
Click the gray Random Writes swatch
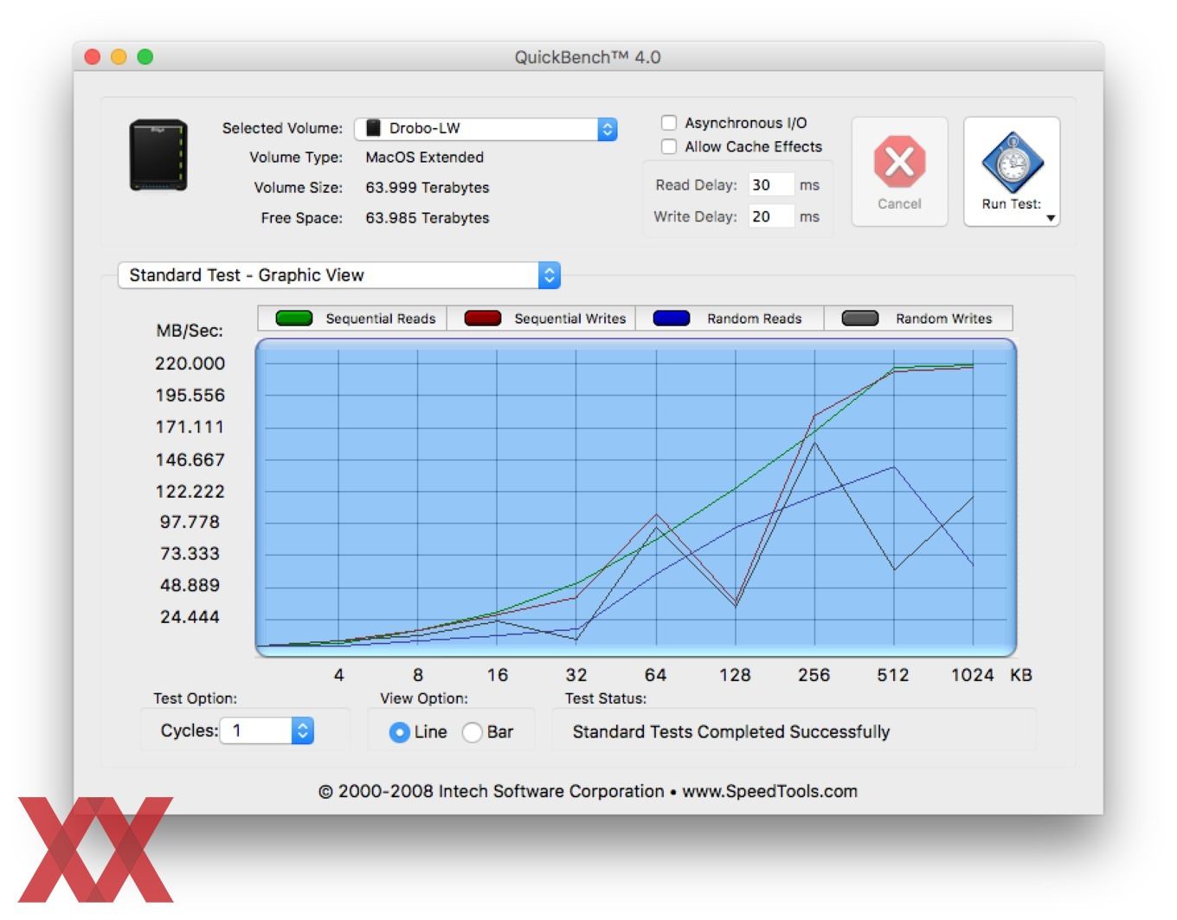860,318
